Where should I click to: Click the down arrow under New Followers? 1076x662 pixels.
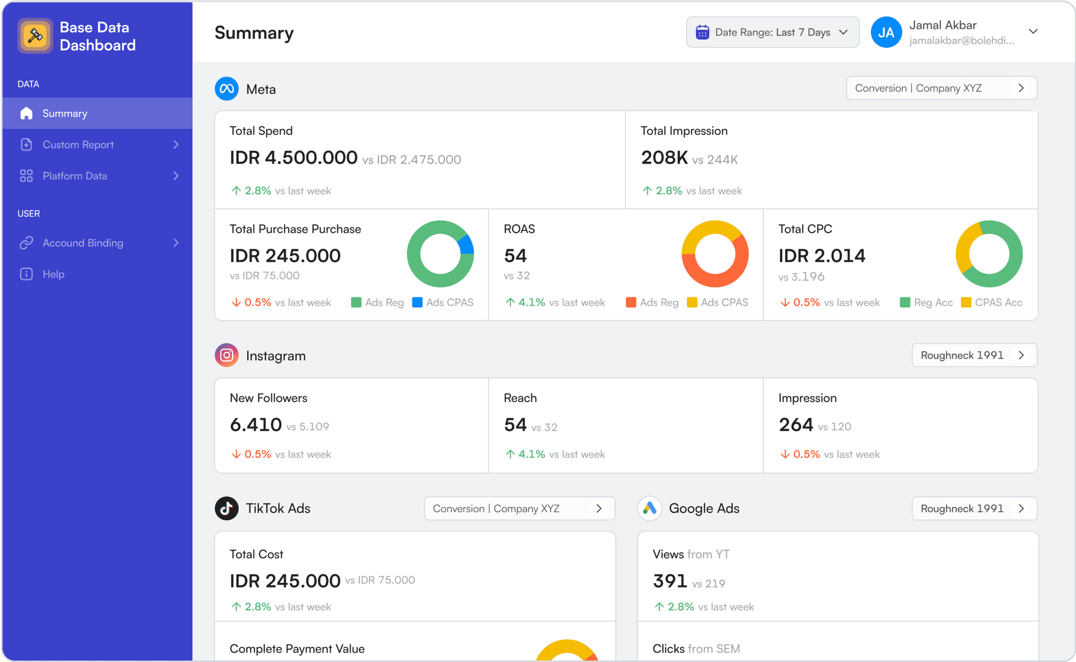(x=236, y=454)
